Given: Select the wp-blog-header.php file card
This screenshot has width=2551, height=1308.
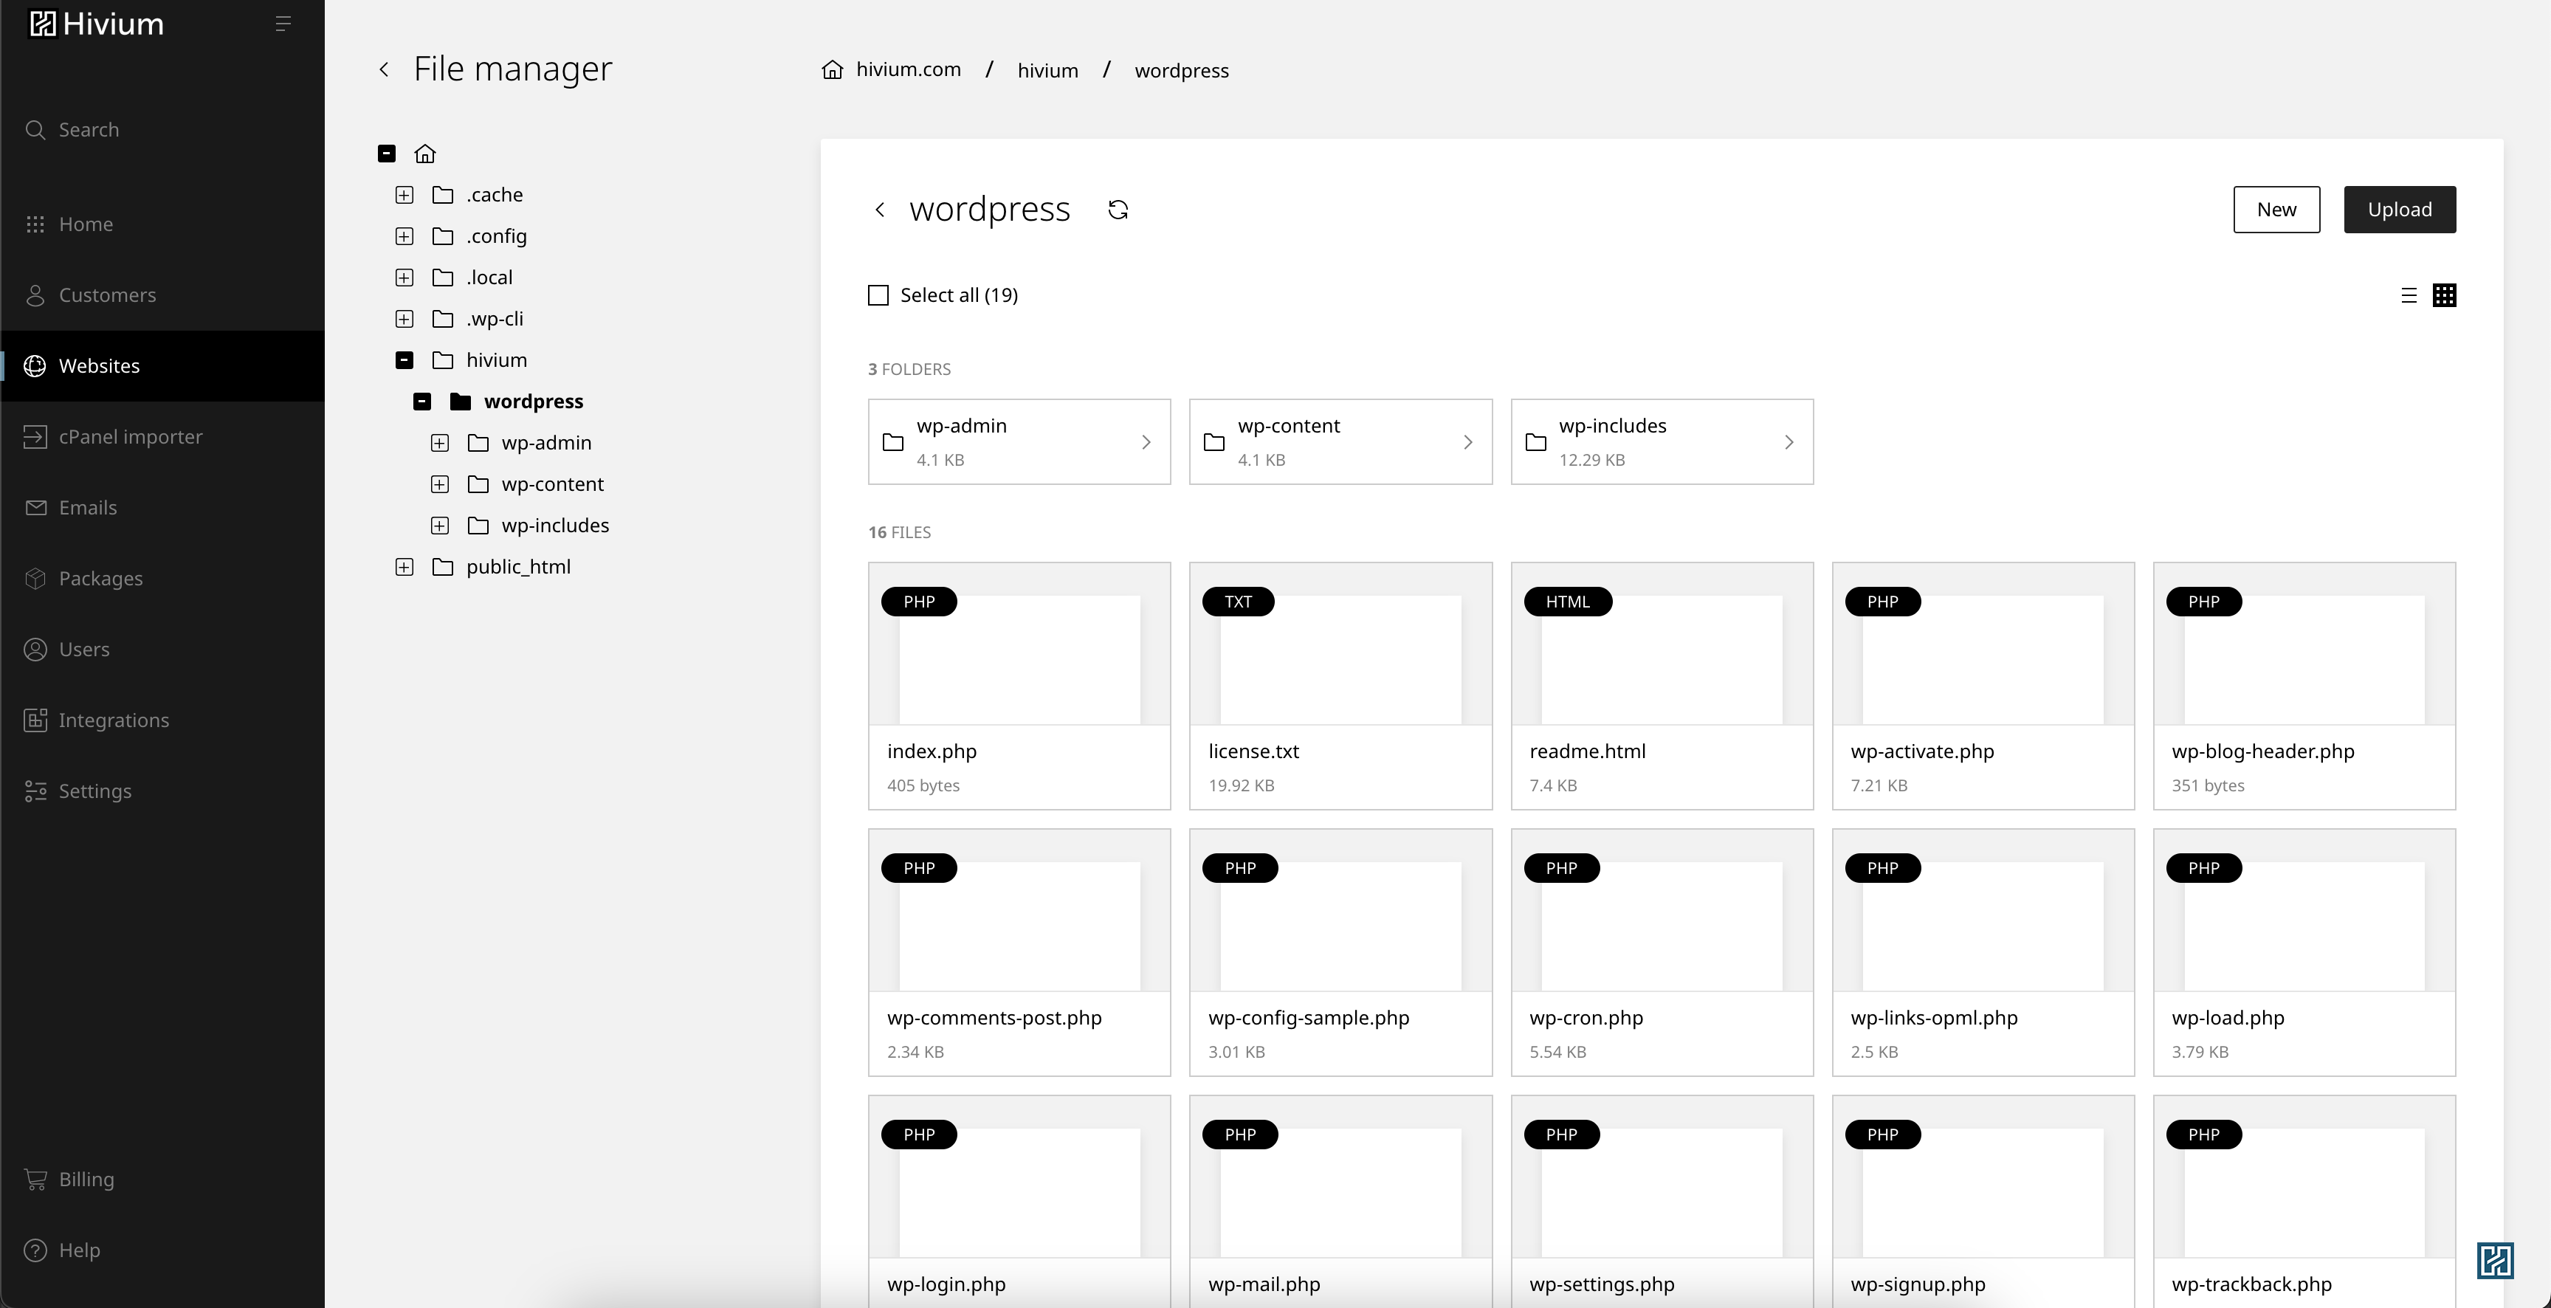Looking at the screenshot, I should point(2304,686).
